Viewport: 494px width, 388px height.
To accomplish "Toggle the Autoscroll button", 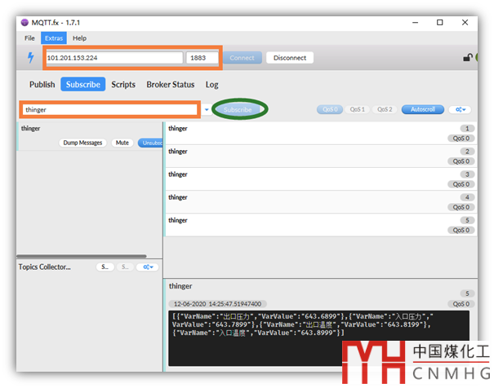I will coord(423,109).
